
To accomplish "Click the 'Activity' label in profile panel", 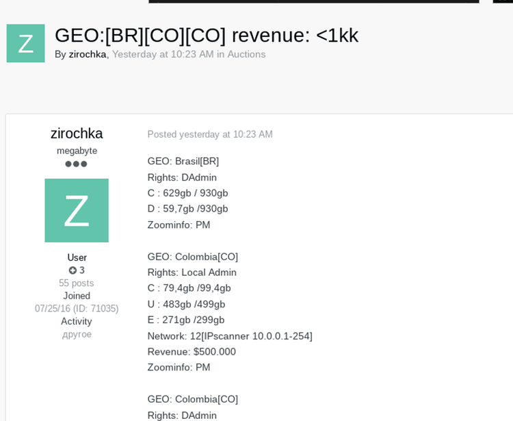I will 77,322.
